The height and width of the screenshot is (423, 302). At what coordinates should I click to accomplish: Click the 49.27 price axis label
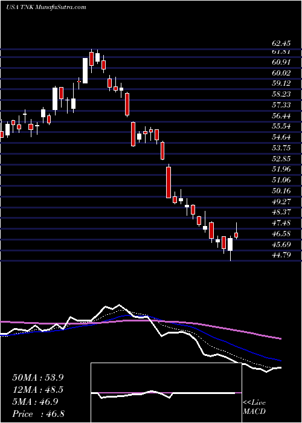(281, 202)
